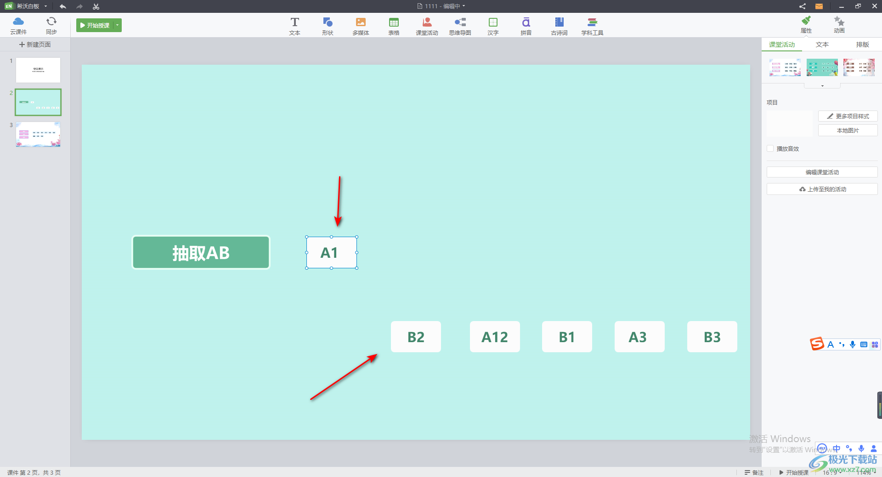This screenshot has height=477, width=882.
Task: Select the A1 card on canvas
Action: [x=332, y=253]
